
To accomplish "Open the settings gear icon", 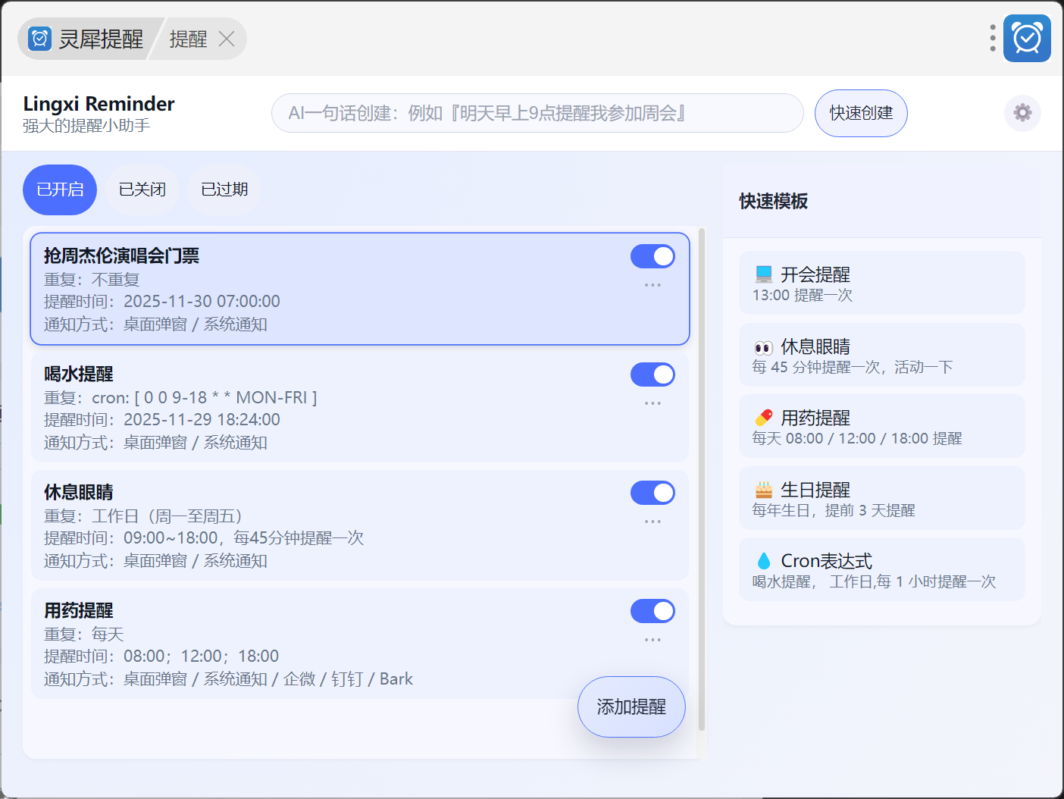I will (x=1022, y=113).
